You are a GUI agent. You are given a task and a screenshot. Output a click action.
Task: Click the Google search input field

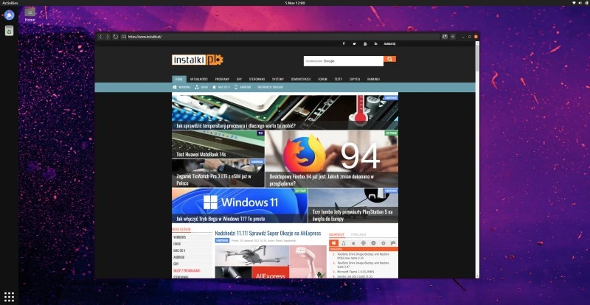tap(344, 61)
